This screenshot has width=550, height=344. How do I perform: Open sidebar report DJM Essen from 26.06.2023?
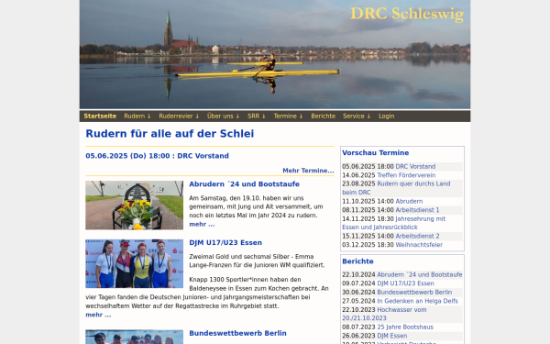(391, 336)
